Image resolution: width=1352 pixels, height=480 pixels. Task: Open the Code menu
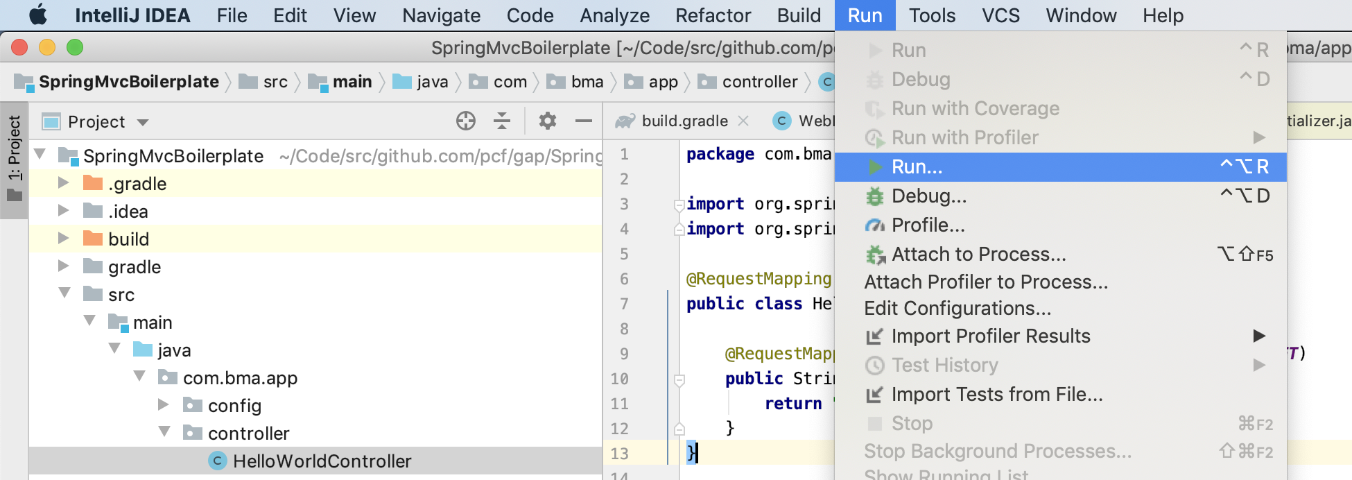(530, 15)
